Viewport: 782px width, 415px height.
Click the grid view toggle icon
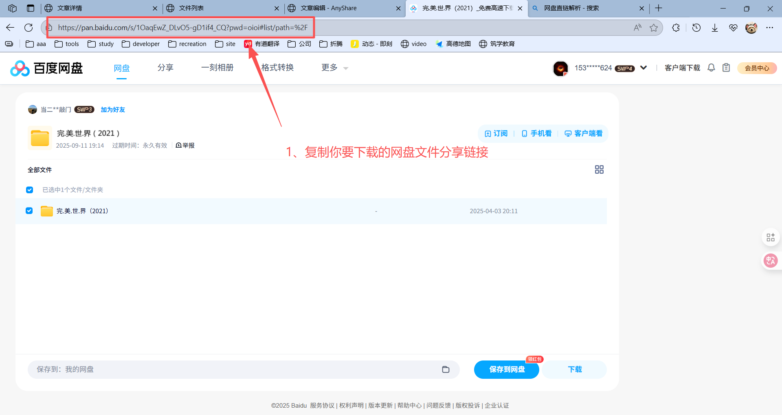tap(599, 170)
